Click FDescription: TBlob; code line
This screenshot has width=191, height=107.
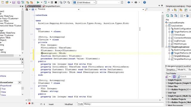coord(53,53)
